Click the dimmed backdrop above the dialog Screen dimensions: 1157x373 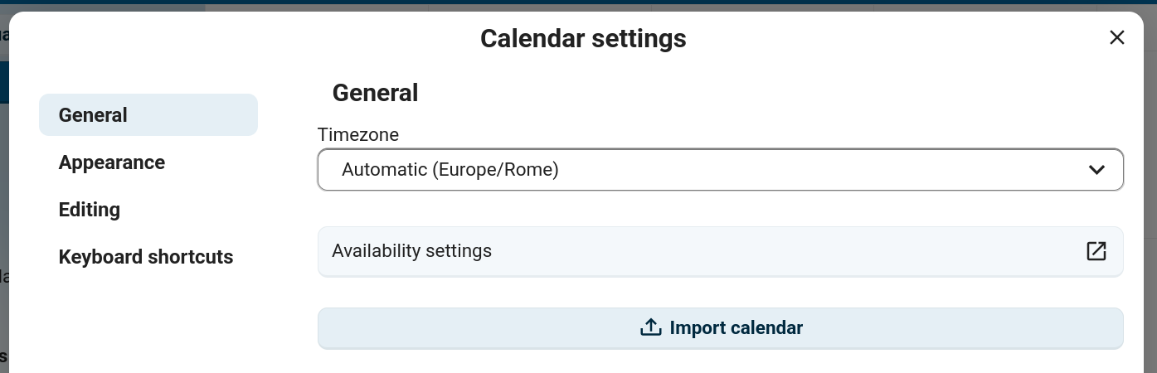coord(581,5)
